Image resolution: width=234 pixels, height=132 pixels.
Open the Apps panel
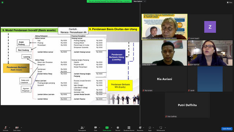click(150, 128)
